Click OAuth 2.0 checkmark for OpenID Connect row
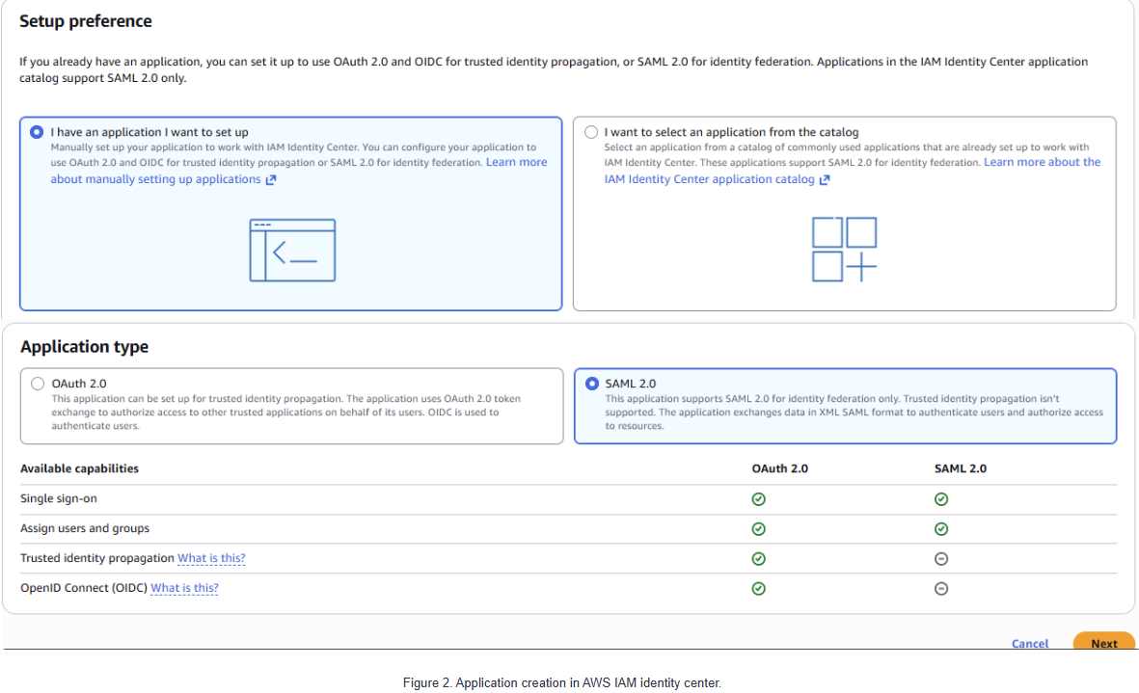 (x=758, y=589)
